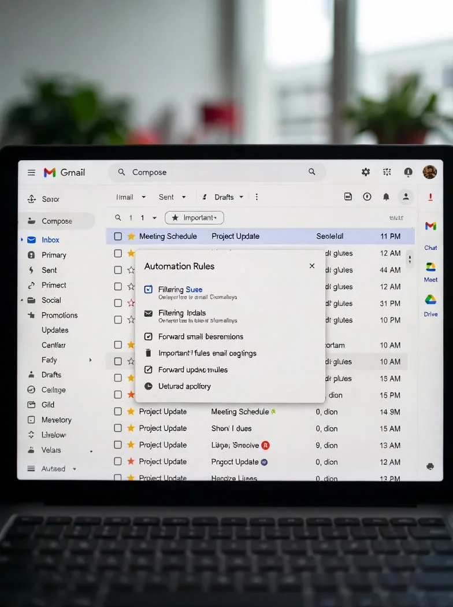Open the Inbox folder
This screenshot has width=453, height=607.
(x=50, y=240)
